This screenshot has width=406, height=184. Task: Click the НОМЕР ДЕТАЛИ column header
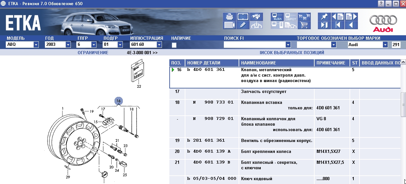[212, 63]
